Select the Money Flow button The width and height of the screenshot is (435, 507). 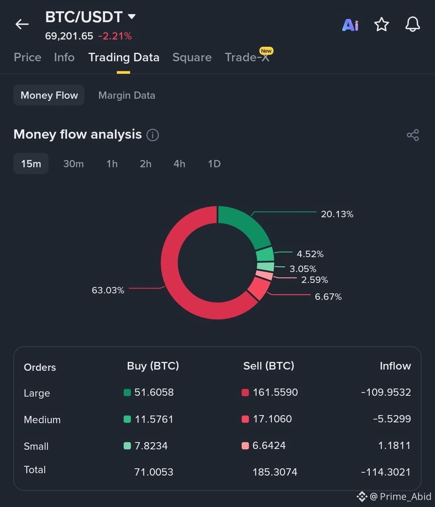coord(49,95)
